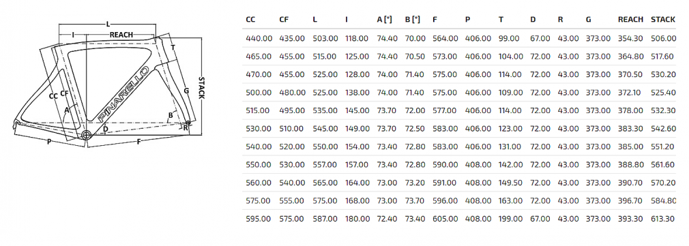Click the P label under the chainstay
This screenshot has height=246, width=689.
pos(48,141)
